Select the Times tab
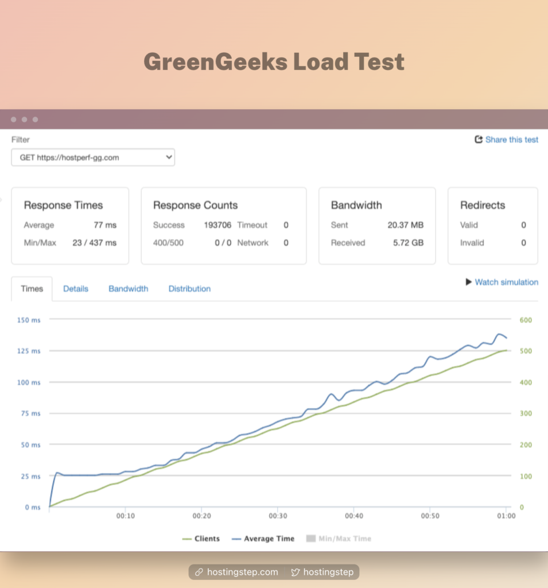 32,289
